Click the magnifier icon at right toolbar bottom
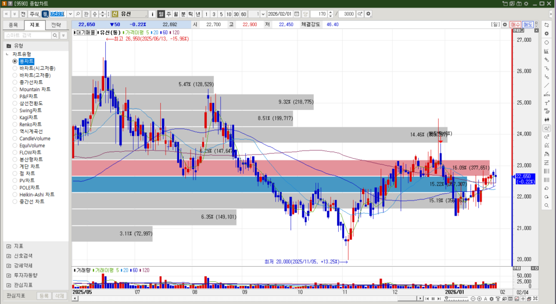The height and width of the screenshot is (304, 556). tap(546, 206)
